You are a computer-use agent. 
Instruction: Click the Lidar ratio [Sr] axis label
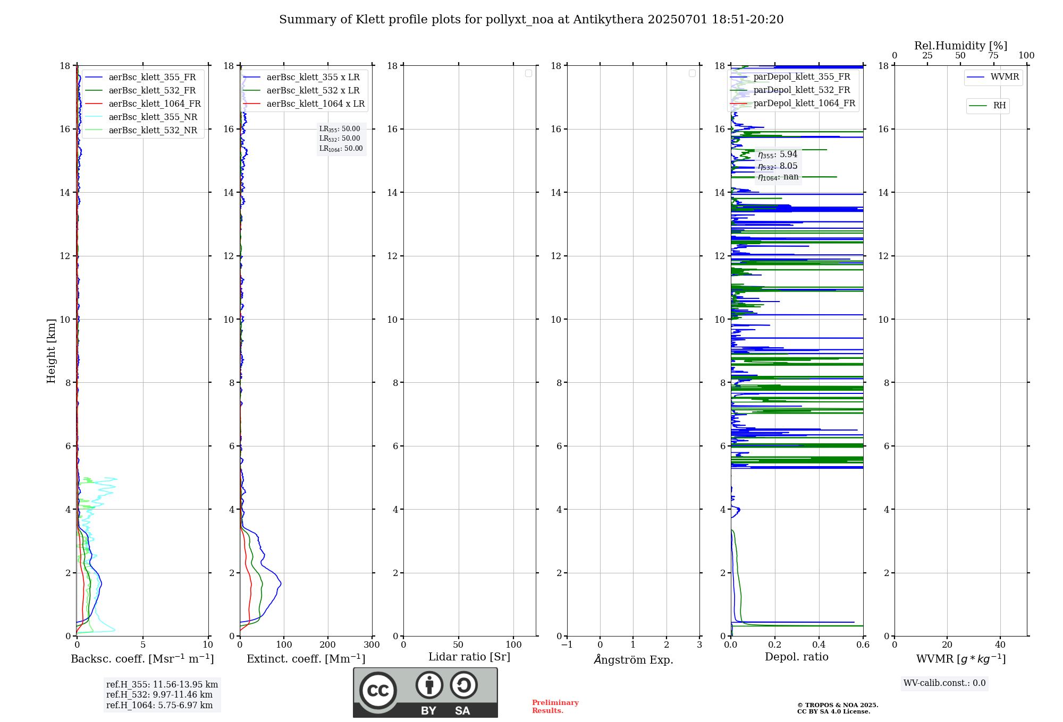point(469,657)
